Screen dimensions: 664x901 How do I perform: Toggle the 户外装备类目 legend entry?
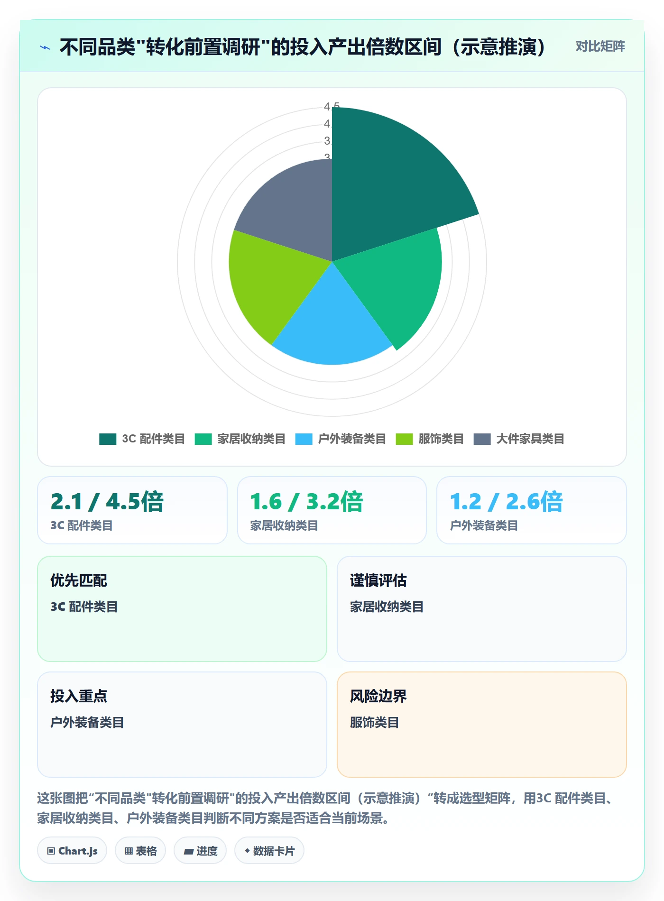(341, 439)
